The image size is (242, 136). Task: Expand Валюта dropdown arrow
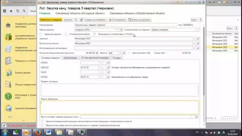pyautogui.click(x=120, y=53)
